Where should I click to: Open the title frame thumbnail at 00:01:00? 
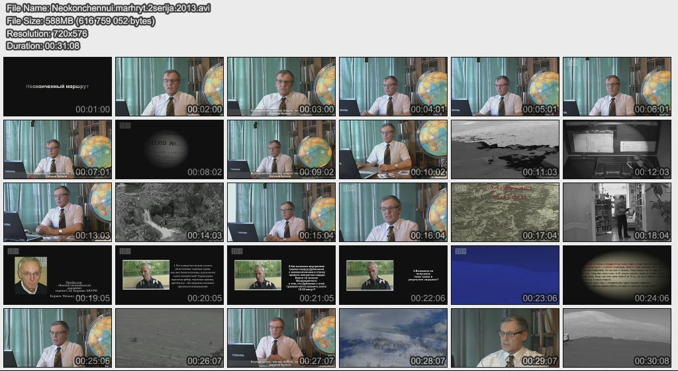tap(58, 87)
